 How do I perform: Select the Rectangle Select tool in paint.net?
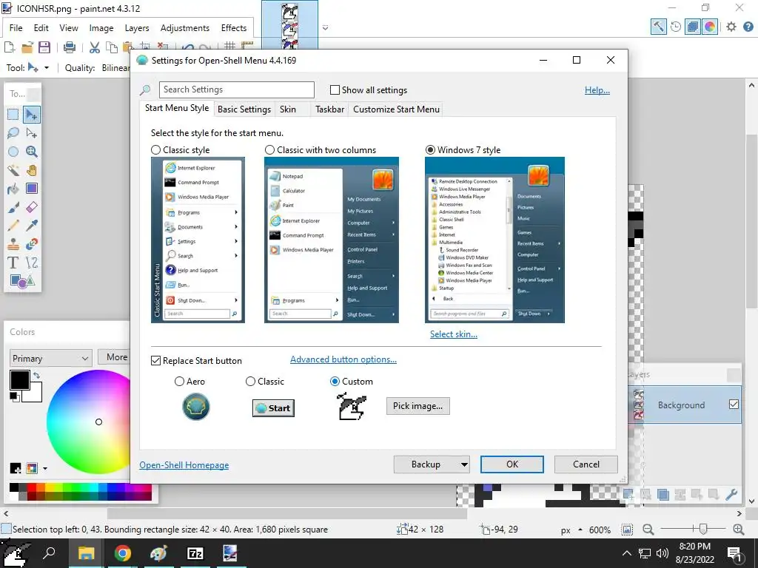pyautogui.click(x=13, y=115)
